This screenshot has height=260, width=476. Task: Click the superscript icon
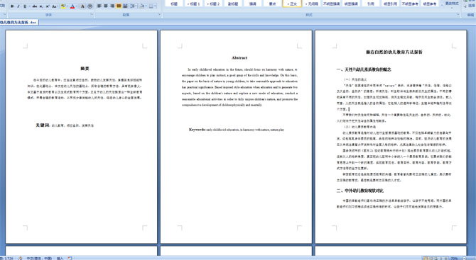click(x=48, y=6)
